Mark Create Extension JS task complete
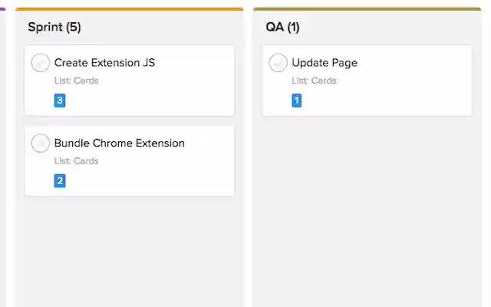The width and height of the screenshot is (491, 307). (x=41, y=63)
